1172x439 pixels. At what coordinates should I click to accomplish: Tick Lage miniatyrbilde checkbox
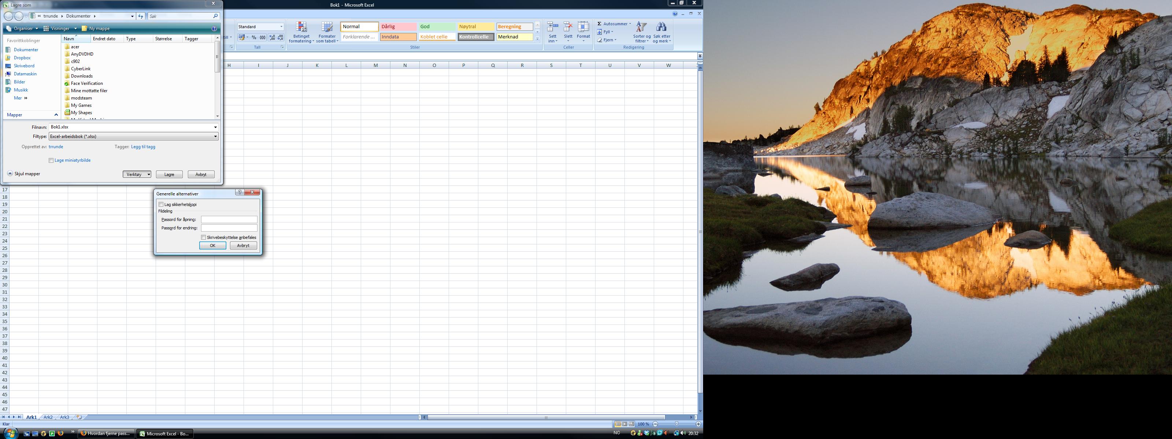pos(51,161)
